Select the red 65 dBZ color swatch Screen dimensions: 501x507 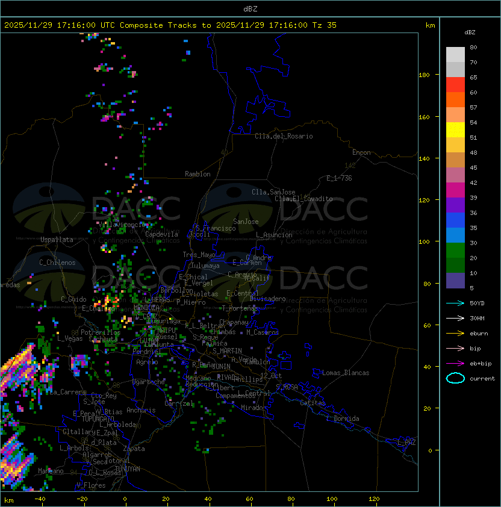(x=455, y=85)
